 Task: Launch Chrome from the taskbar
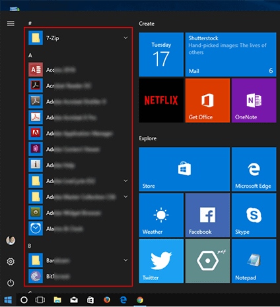click(140, 300)
